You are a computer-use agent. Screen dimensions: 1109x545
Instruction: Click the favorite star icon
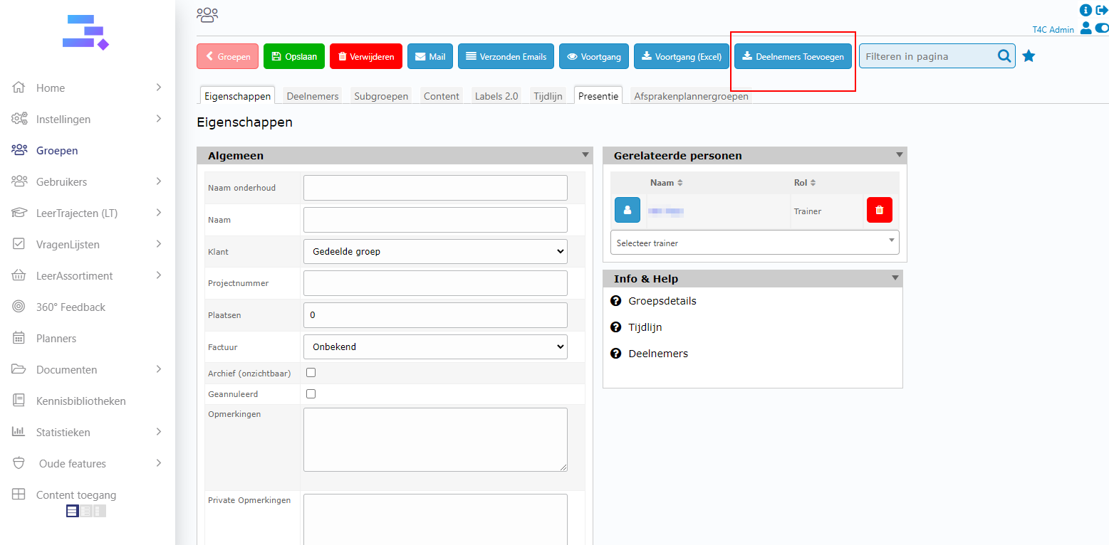(x=1029, y=56)
